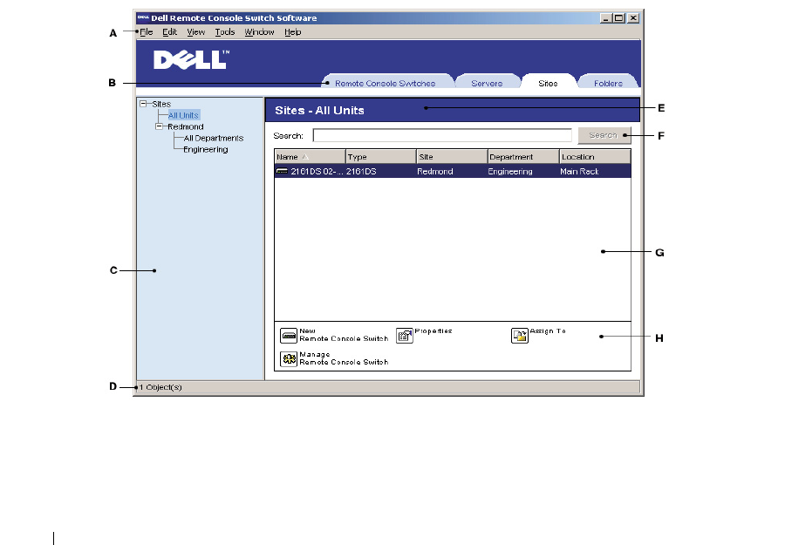This screenshot has width=785, height=545.
Task: Select All Units in the tree
Action: tap(183, 115)
